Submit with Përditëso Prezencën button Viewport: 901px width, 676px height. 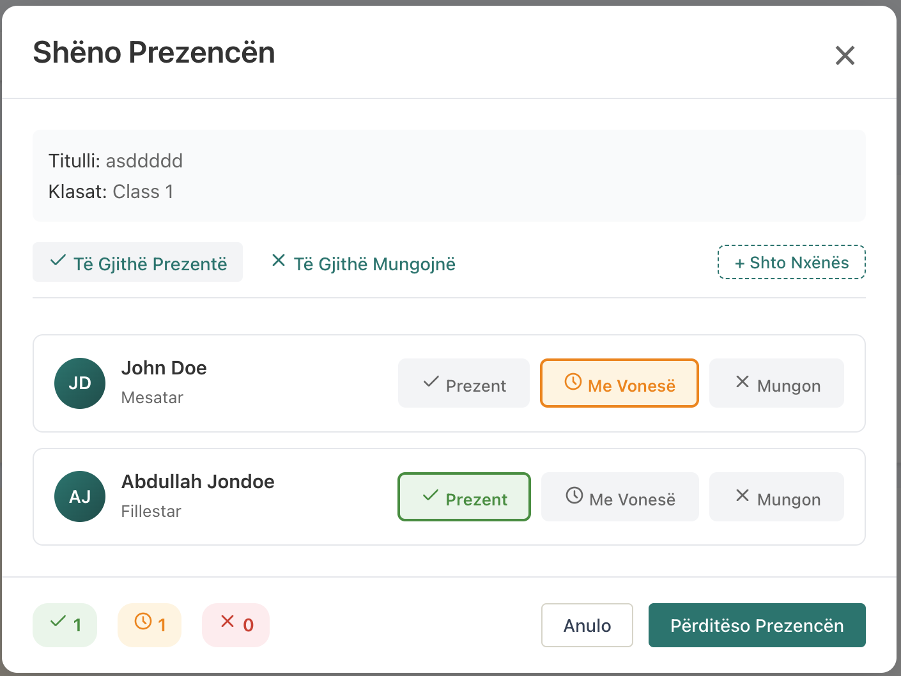pyautogui.click(x=757, y=626)
